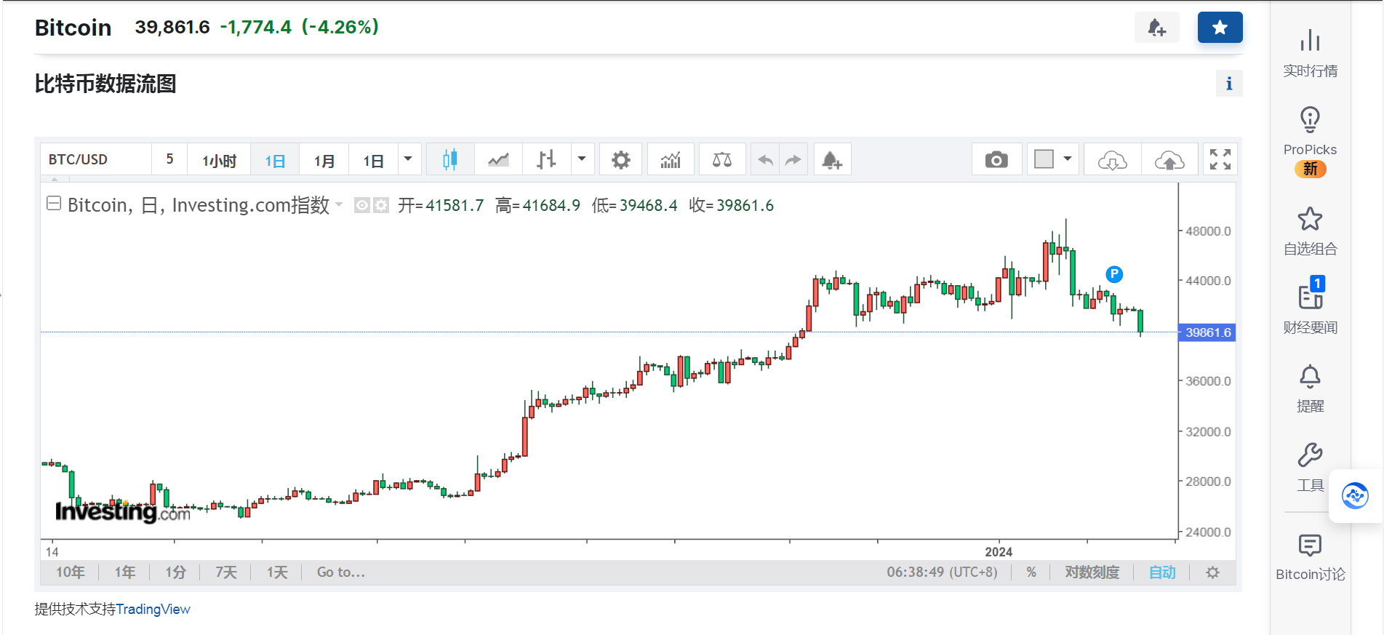Click the star watchlist button
Image resolution: width=1384 pixels, height=635 pixels.
point(1220,28)
